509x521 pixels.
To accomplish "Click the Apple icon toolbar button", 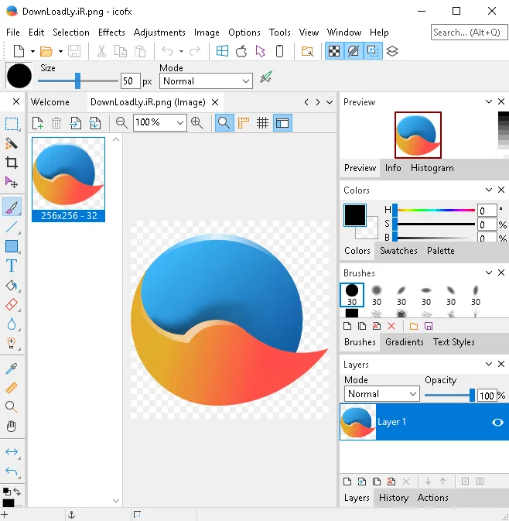I will click(241, 51).
